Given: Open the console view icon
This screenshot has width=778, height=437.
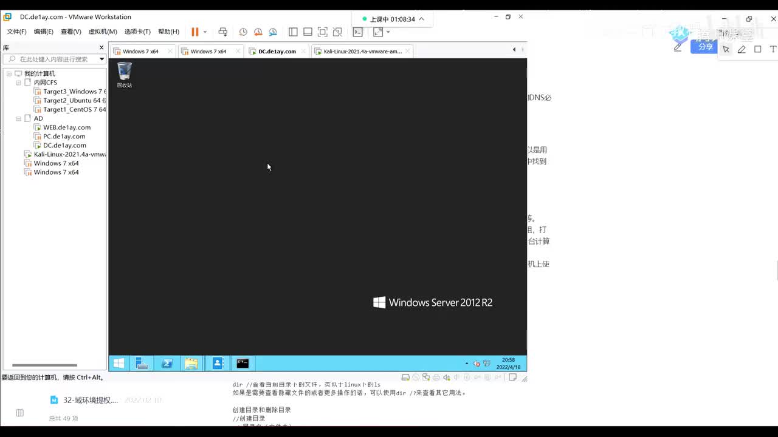Looking at the screenshot, I should coord(358,32).
